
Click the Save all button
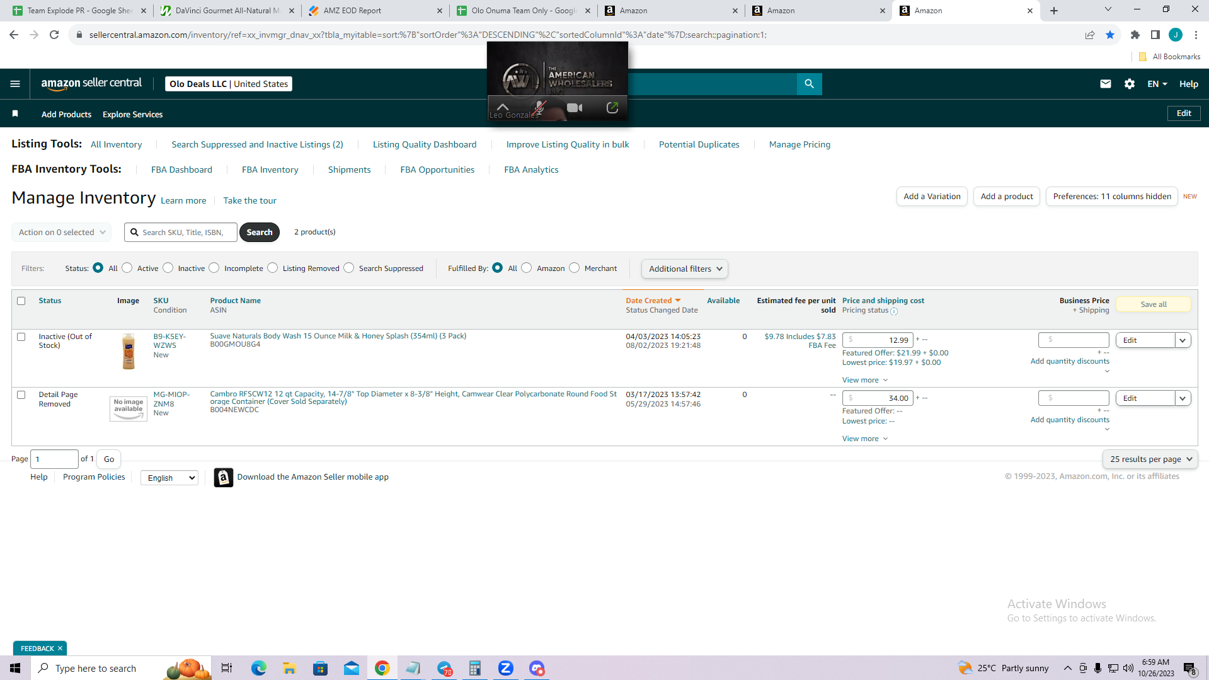(1154, 304)
